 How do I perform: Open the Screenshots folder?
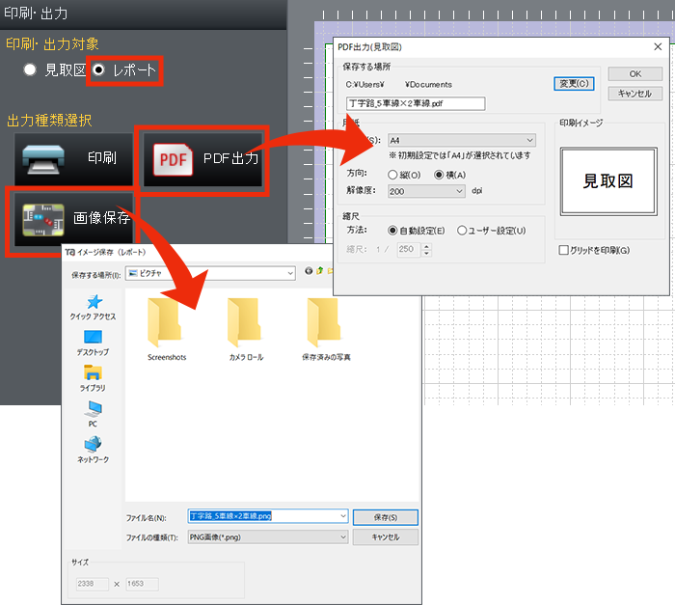[167, 323]
